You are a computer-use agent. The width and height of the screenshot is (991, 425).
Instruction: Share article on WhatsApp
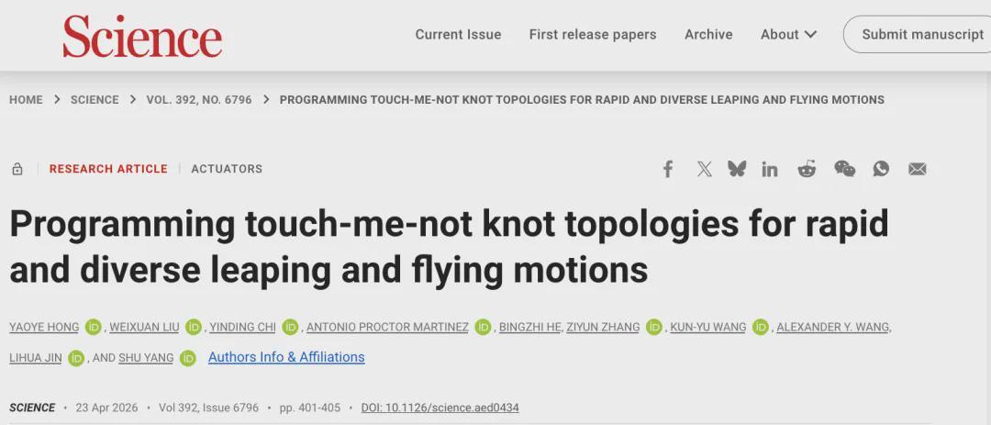881,169
